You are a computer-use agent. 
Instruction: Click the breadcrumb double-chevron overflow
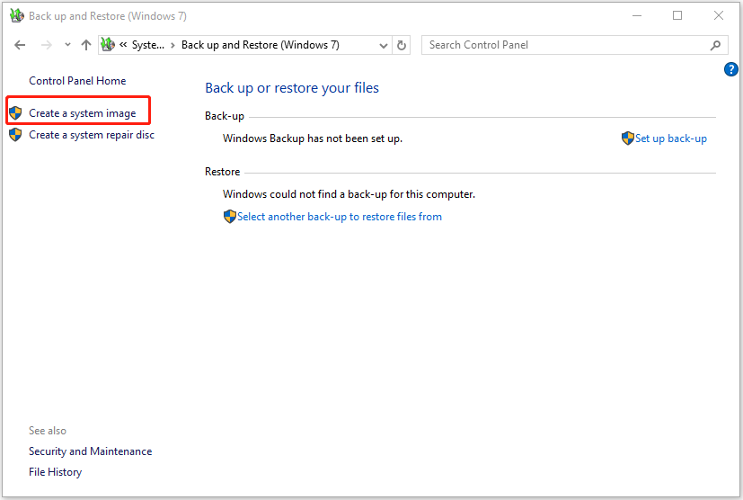pos(123,45)
